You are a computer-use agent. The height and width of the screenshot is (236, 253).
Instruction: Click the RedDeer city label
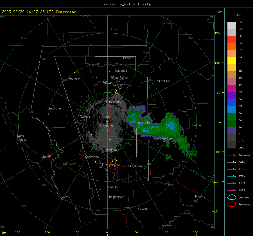click(x=119, y=85)
